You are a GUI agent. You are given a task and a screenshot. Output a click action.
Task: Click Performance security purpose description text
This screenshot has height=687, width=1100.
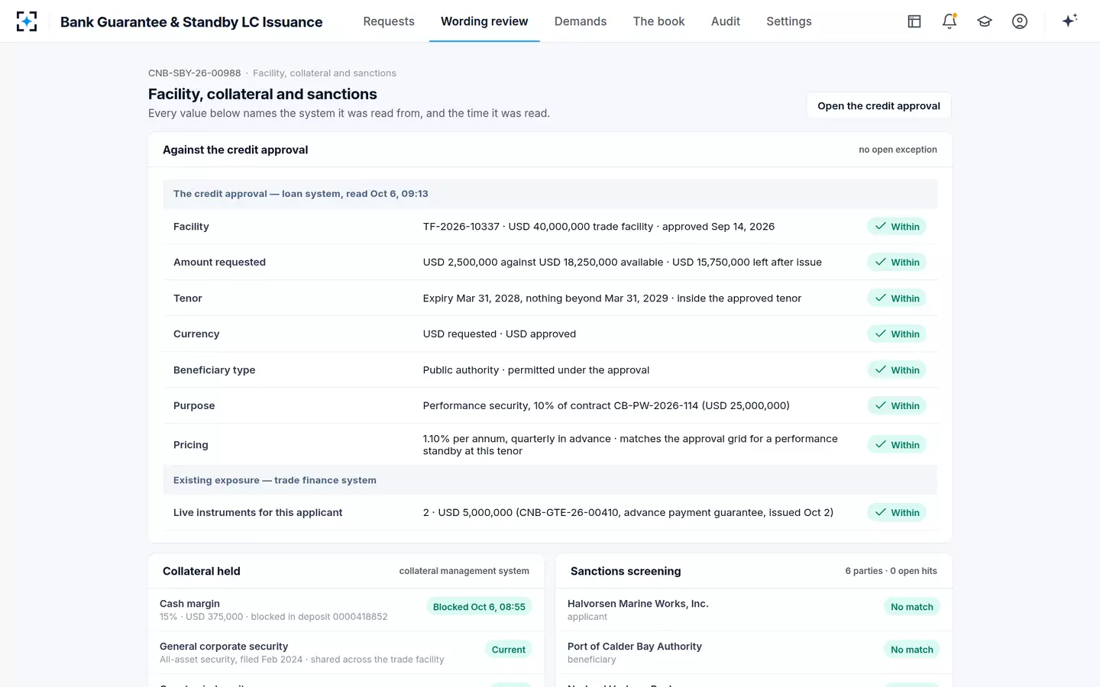(607, 406)
